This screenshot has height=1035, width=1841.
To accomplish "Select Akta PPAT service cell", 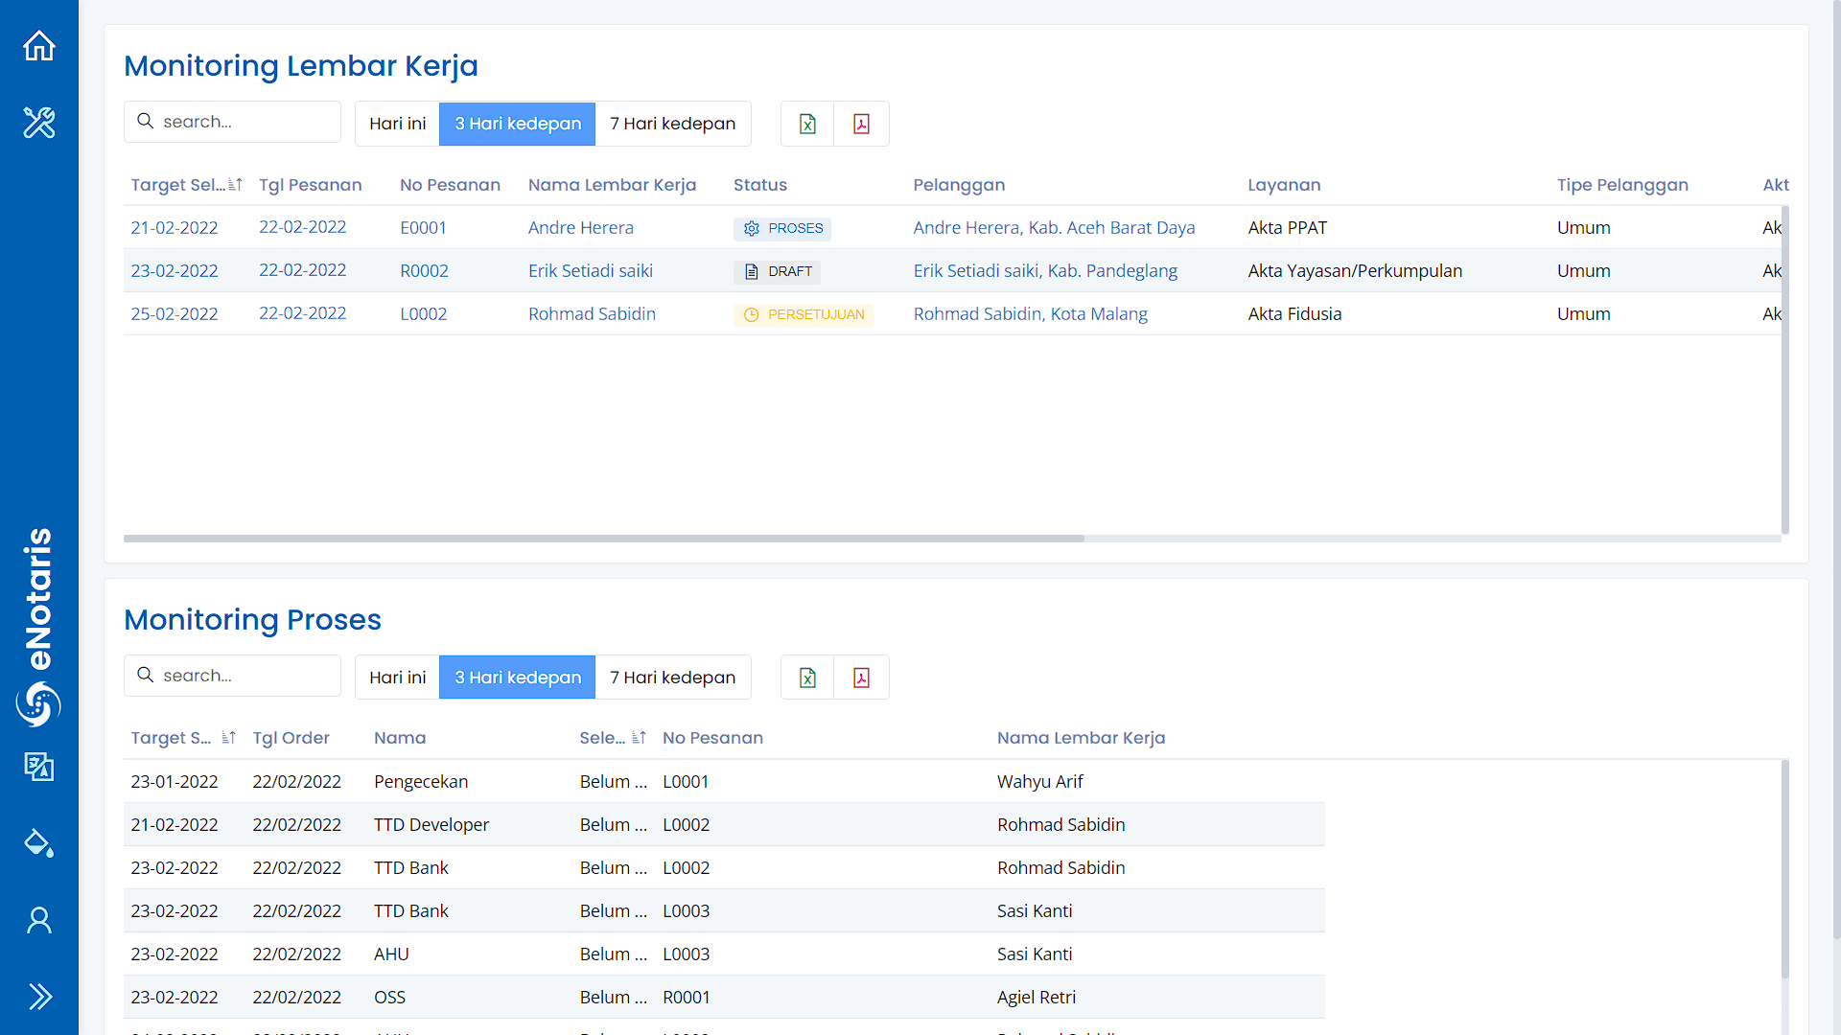I will (1288, 228).
